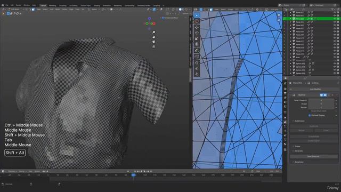Toggle camera view icon in 3D viewport
341x192 pixels.
pos(154,42)
